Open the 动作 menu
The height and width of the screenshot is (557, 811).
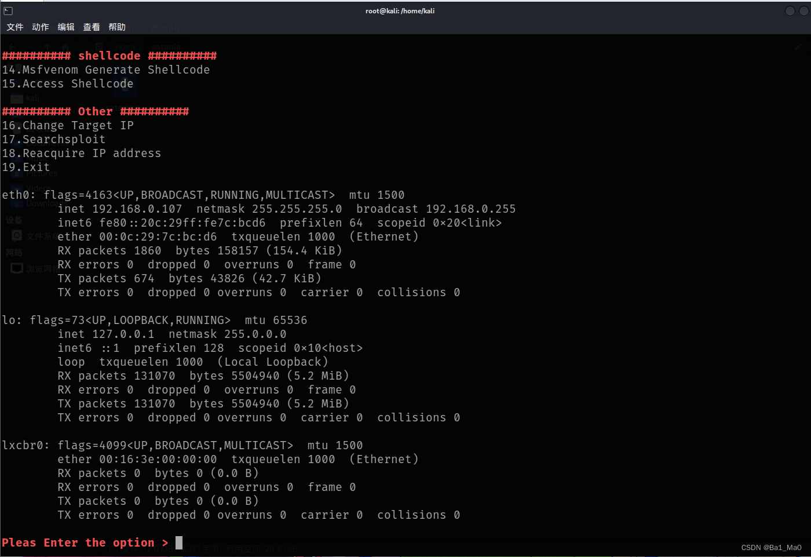41,27
